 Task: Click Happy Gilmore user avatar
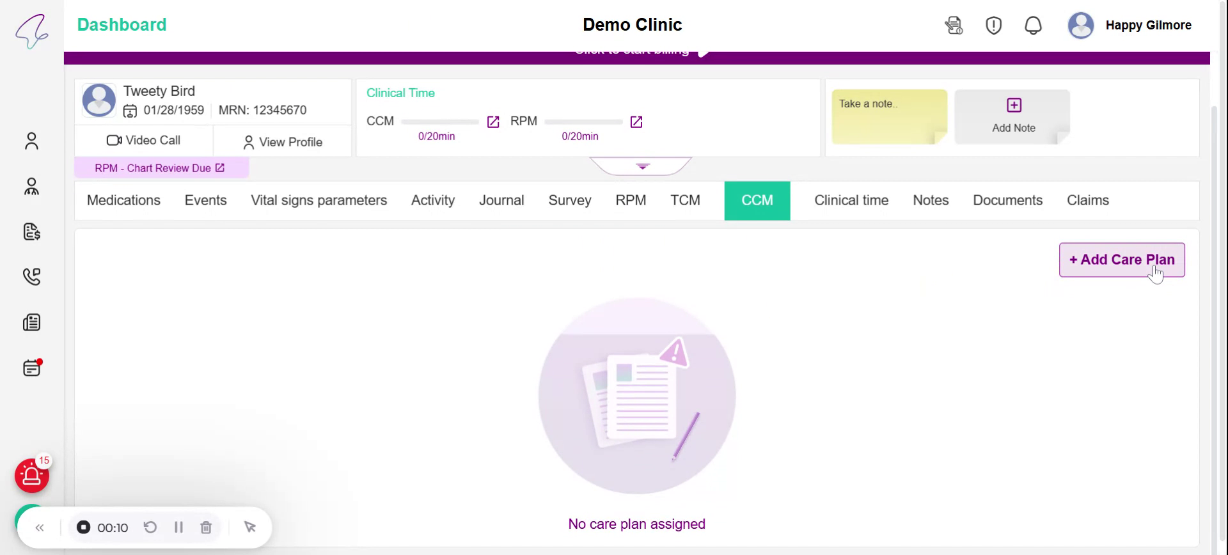[1081, 26]
